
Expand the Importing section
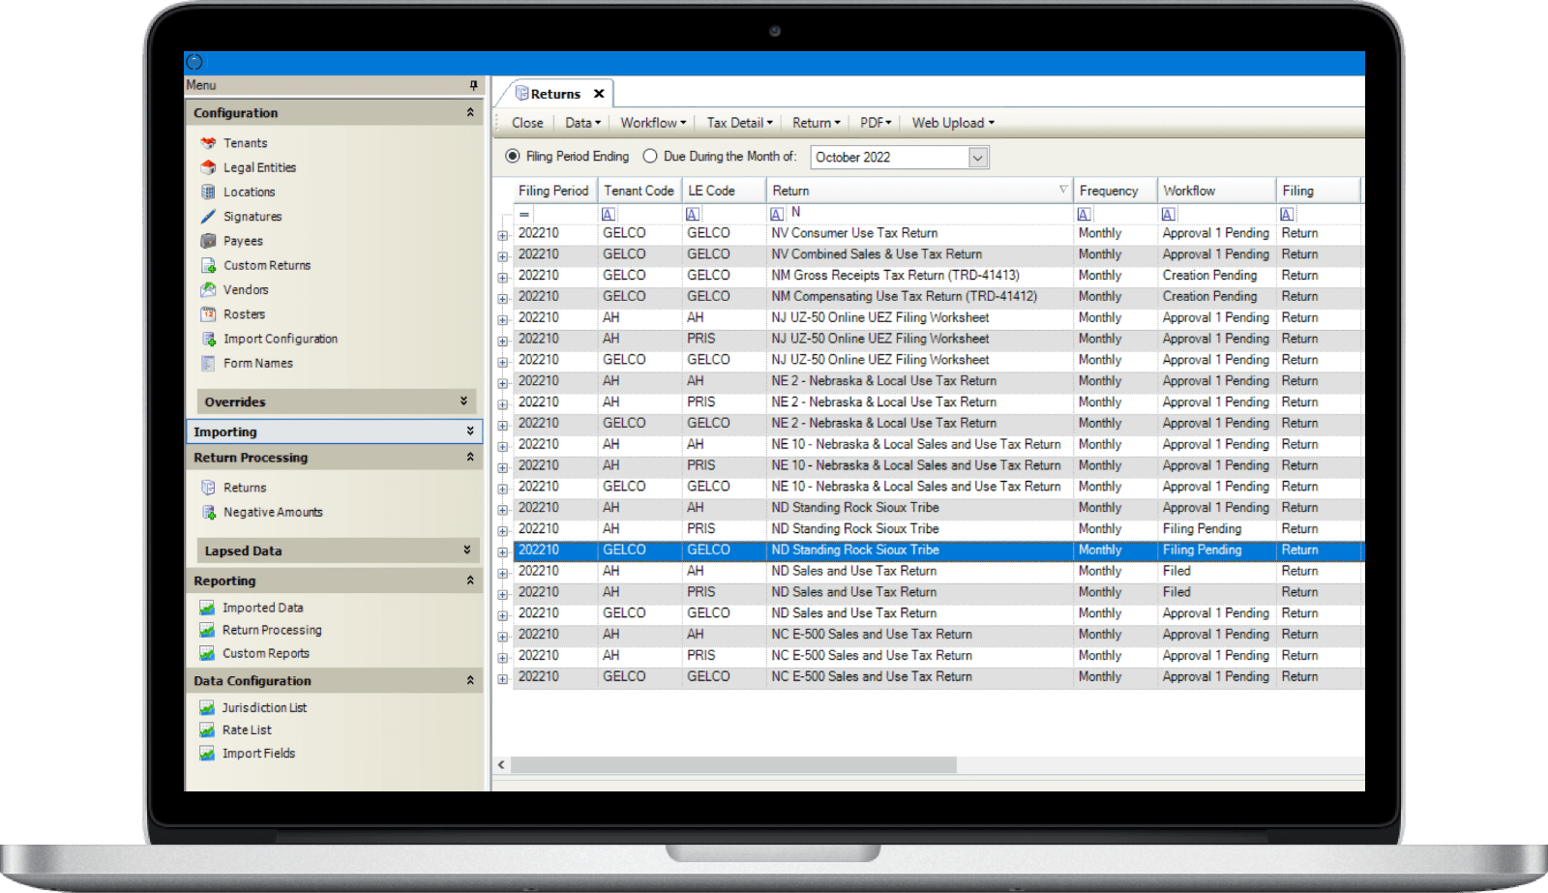[470, 432]
